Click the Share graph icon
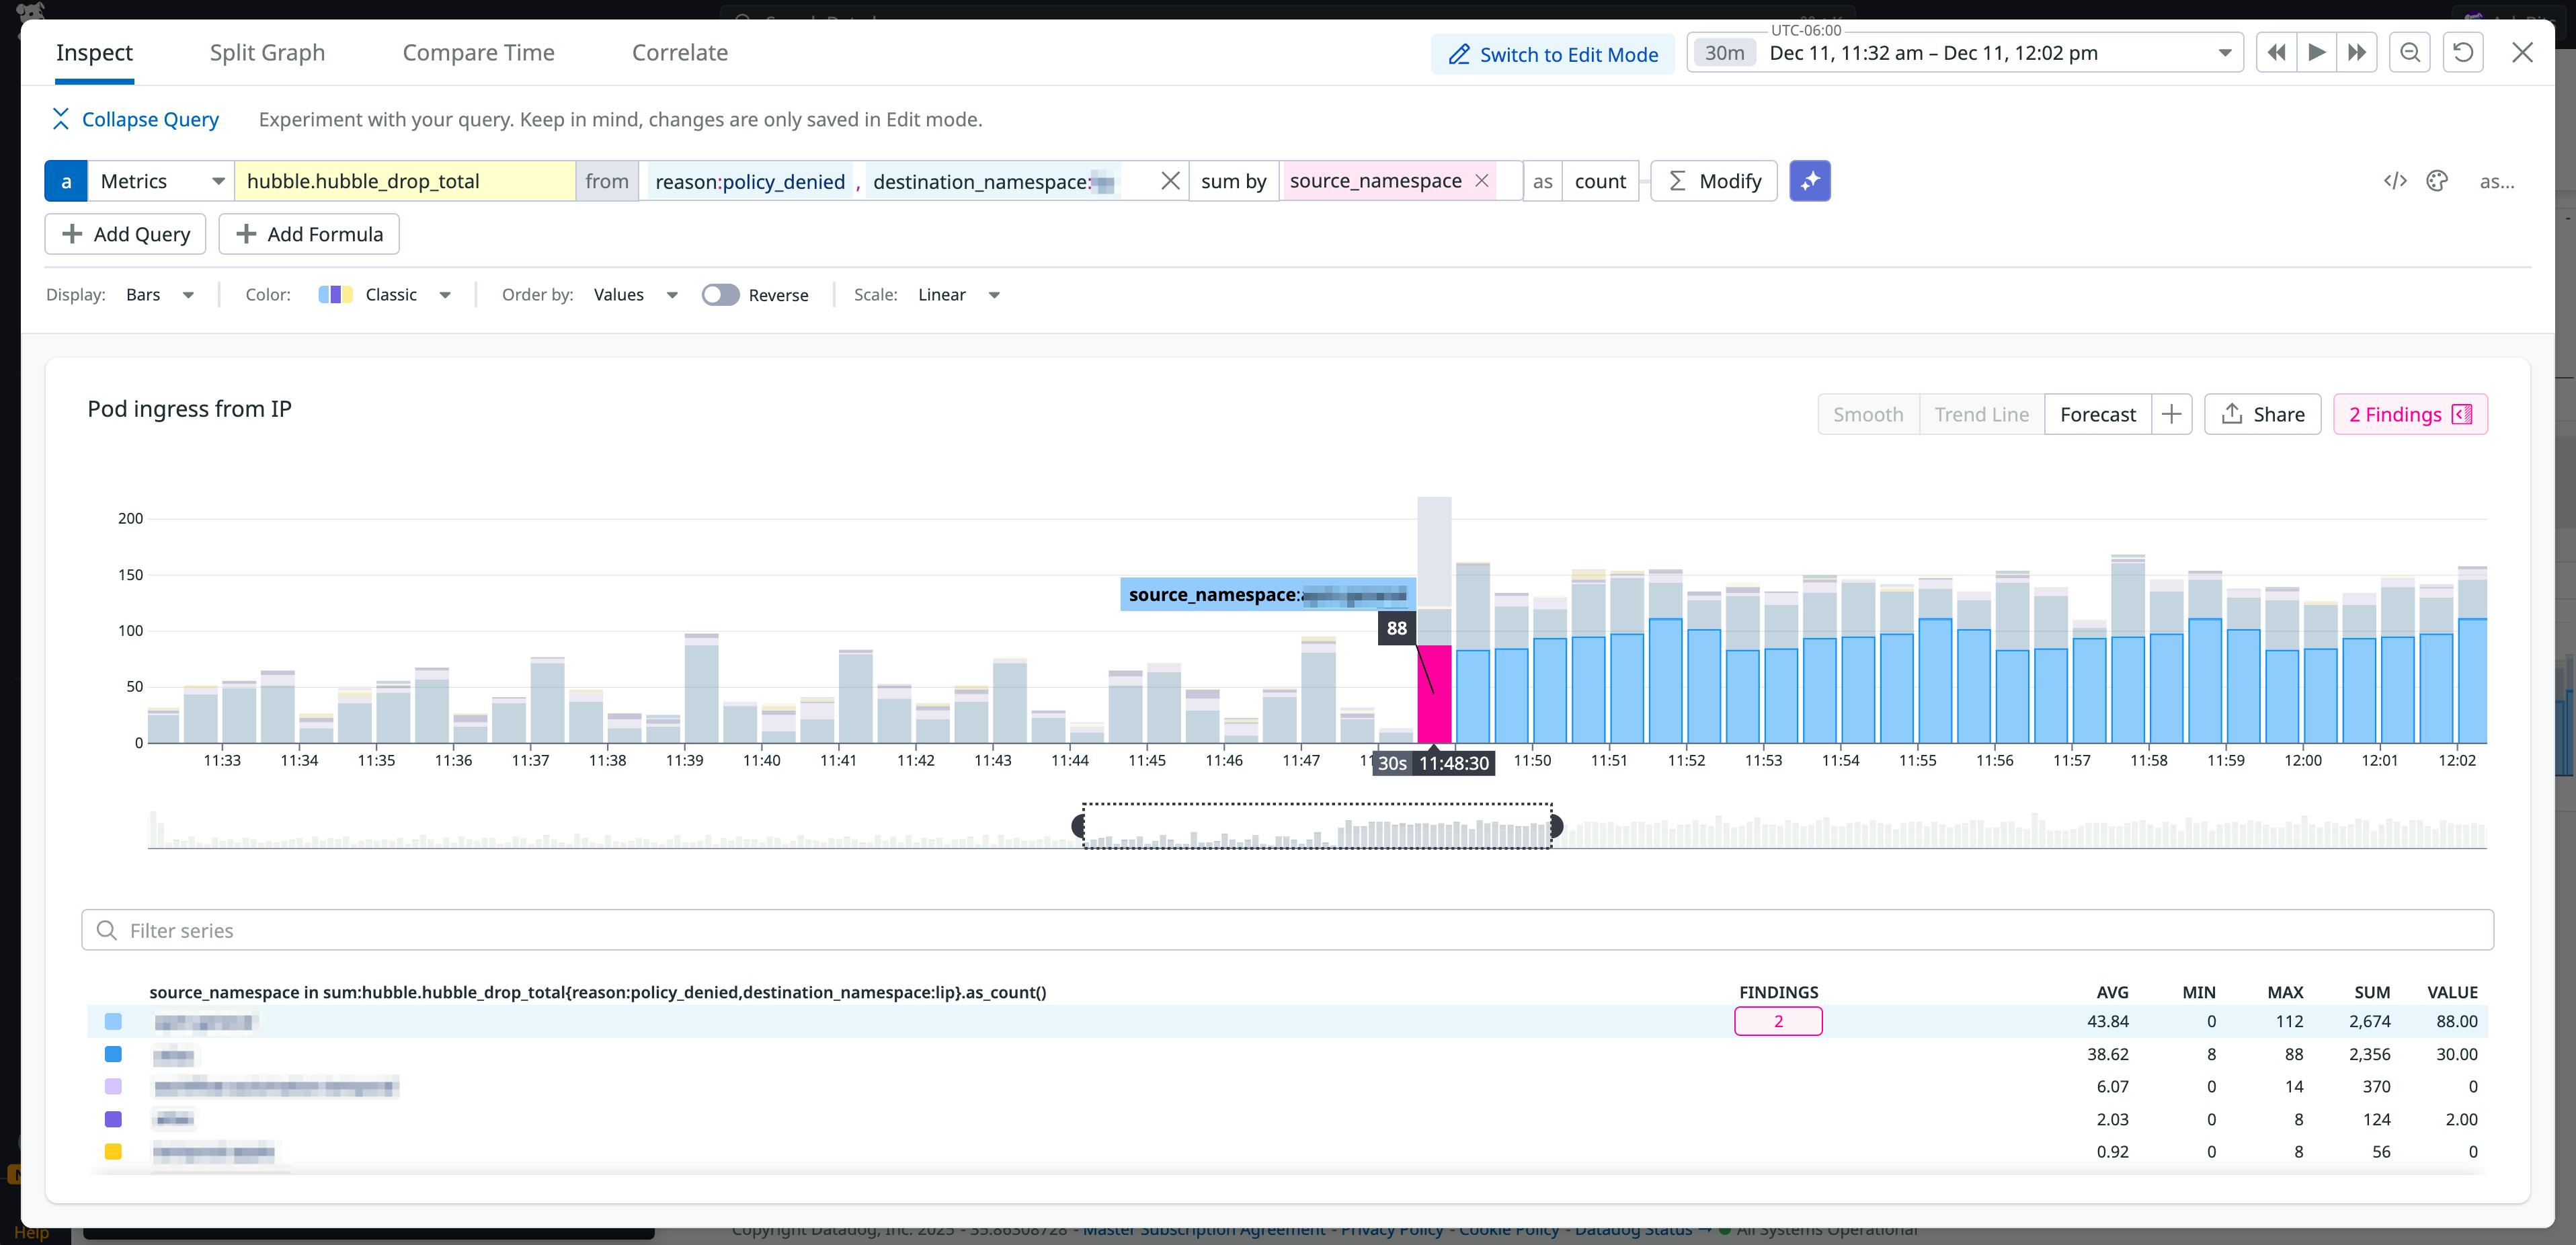This screenshot has width=2576, height=1245. [x=2262, y=413]
